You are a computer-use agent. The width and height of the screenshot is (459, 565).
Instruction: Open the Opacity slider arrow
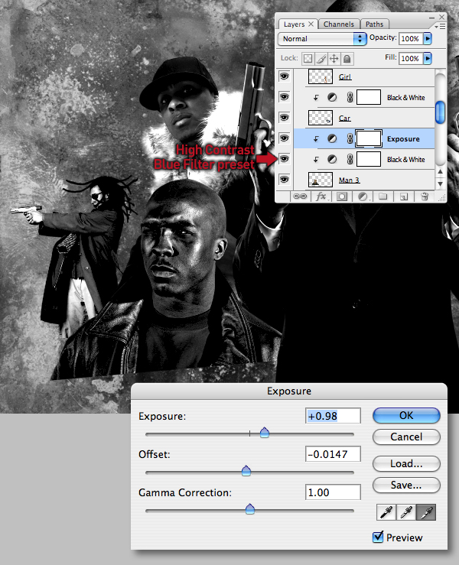tap(428, 38)
